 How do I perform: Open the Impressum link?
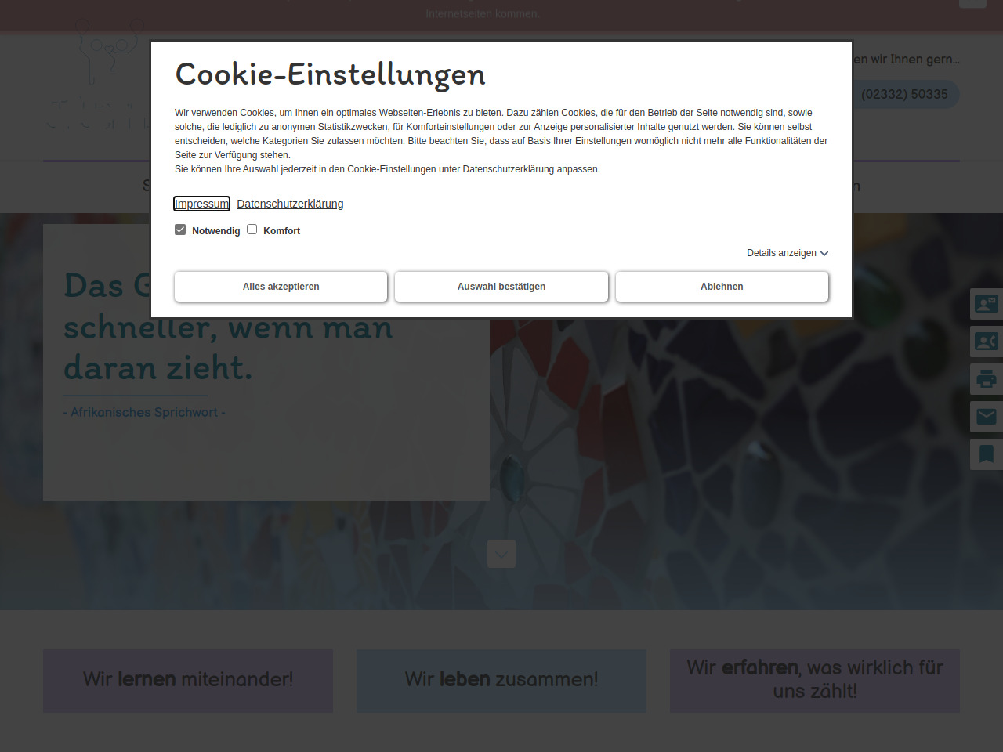(201, 204)
